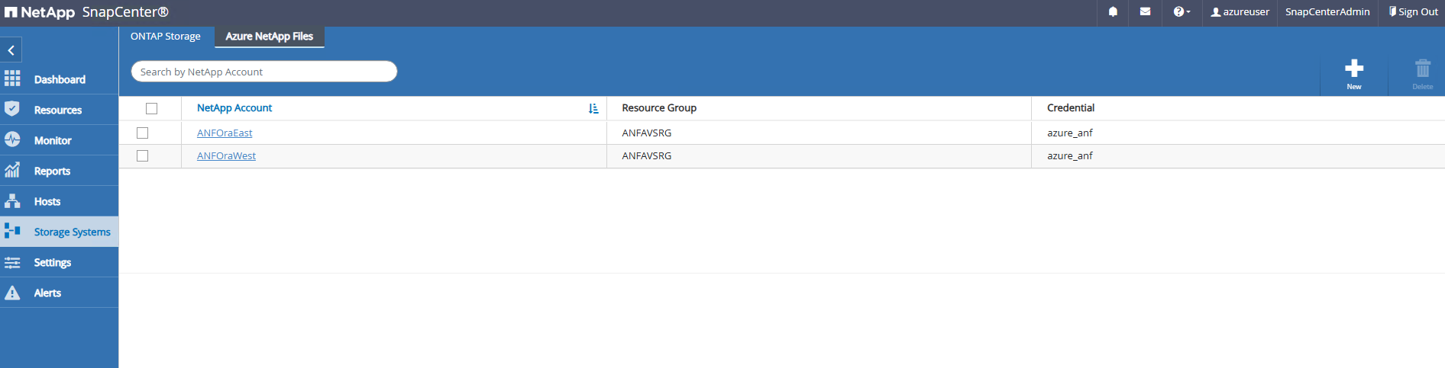This screenshot has height=368, width=1445.
Task: Check the ANFOraWest row checkbox
Action: click(x=142, y=155)
